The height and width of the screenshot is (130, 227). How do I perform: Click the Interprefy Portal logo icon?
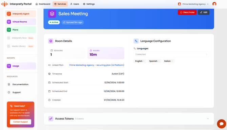(x=4, y=4)
